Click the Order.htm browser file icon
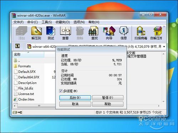Image resolution: width=178 pixels, height=133 pixels. pyautogui.click(x=16, y=99)
